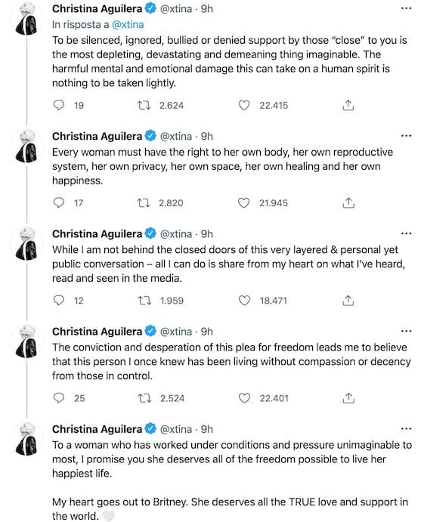Open more options on 'The conviction' tweet
This screenshot has width=421, height=522.
(x=406, y=331)
